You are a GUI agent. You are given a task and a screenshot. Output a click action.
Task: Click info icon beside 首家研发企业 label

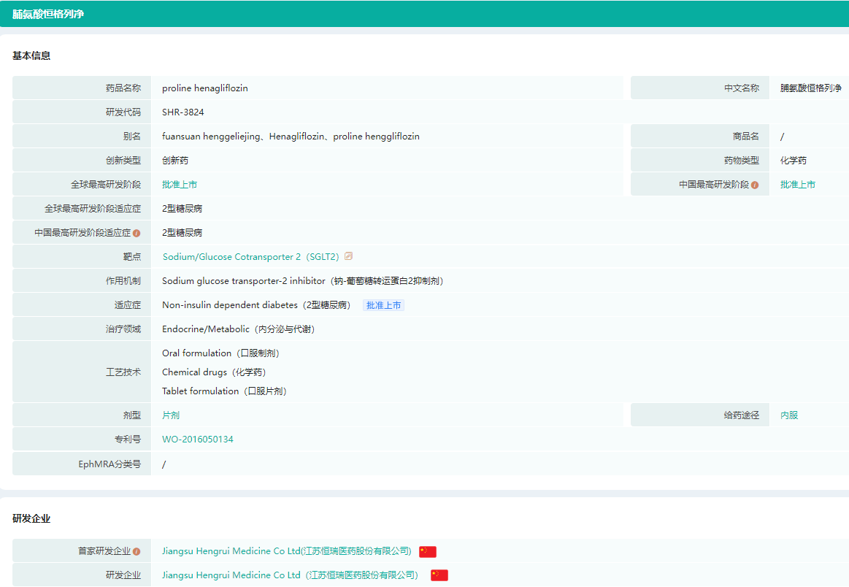(137, 552)
